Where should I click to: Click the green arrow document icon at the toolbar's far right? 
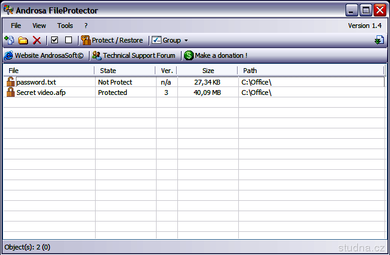pos(379,40)
